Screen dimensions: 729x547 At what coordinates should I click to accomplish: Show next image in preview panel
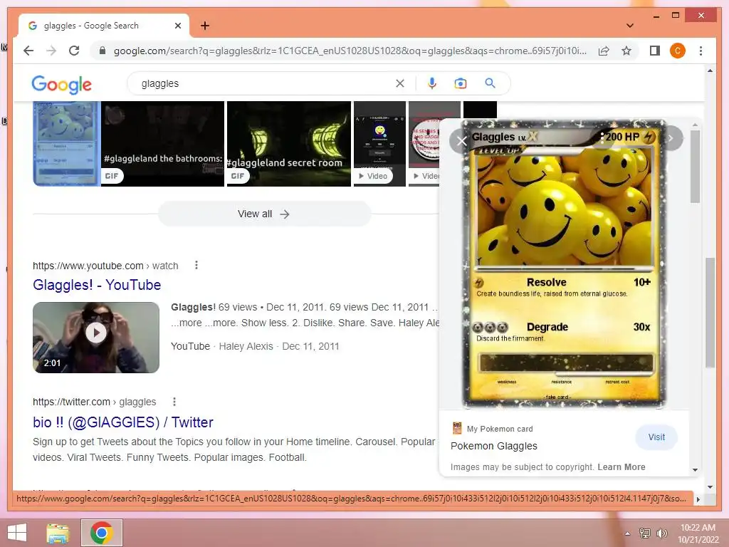671,138
